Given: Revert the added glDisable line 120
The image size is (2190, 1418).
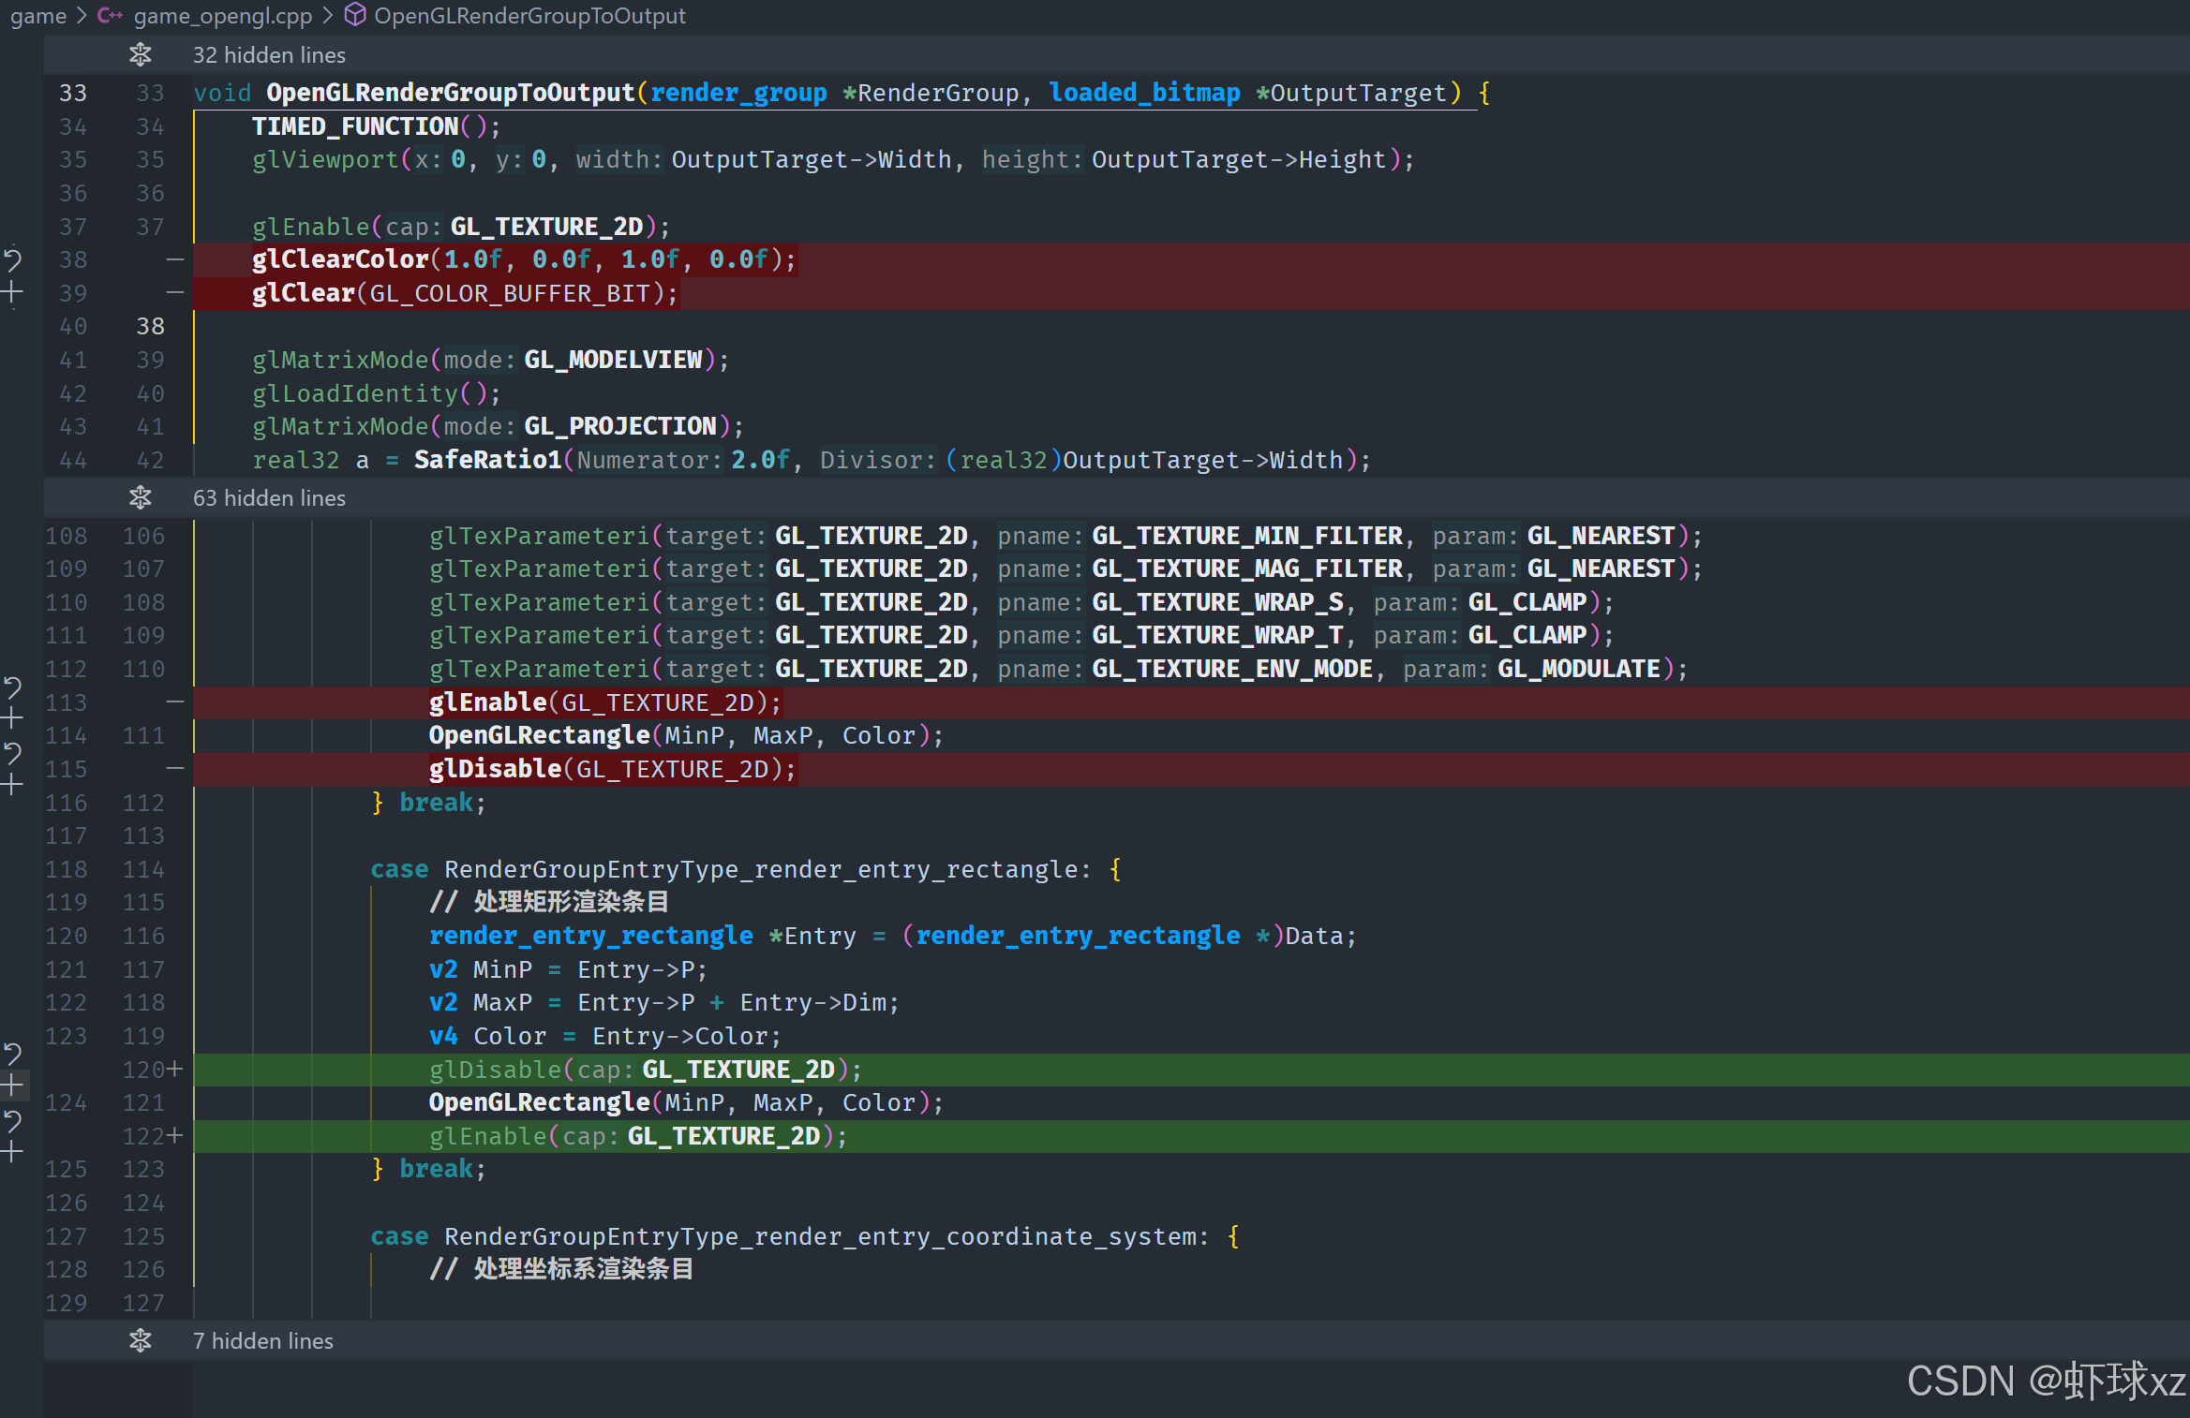Looking at the screenshot, I should tap(12, 1055).
